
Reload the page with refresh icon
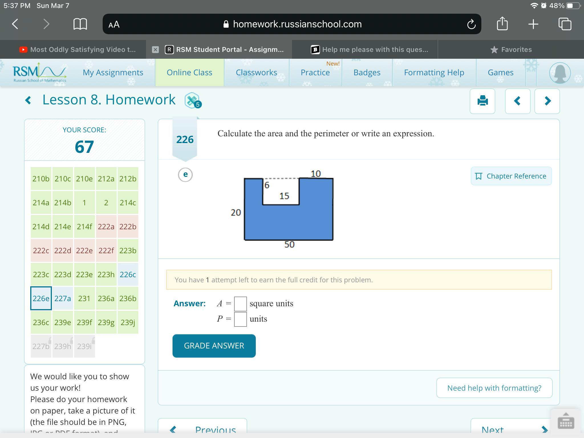point(471,24)
